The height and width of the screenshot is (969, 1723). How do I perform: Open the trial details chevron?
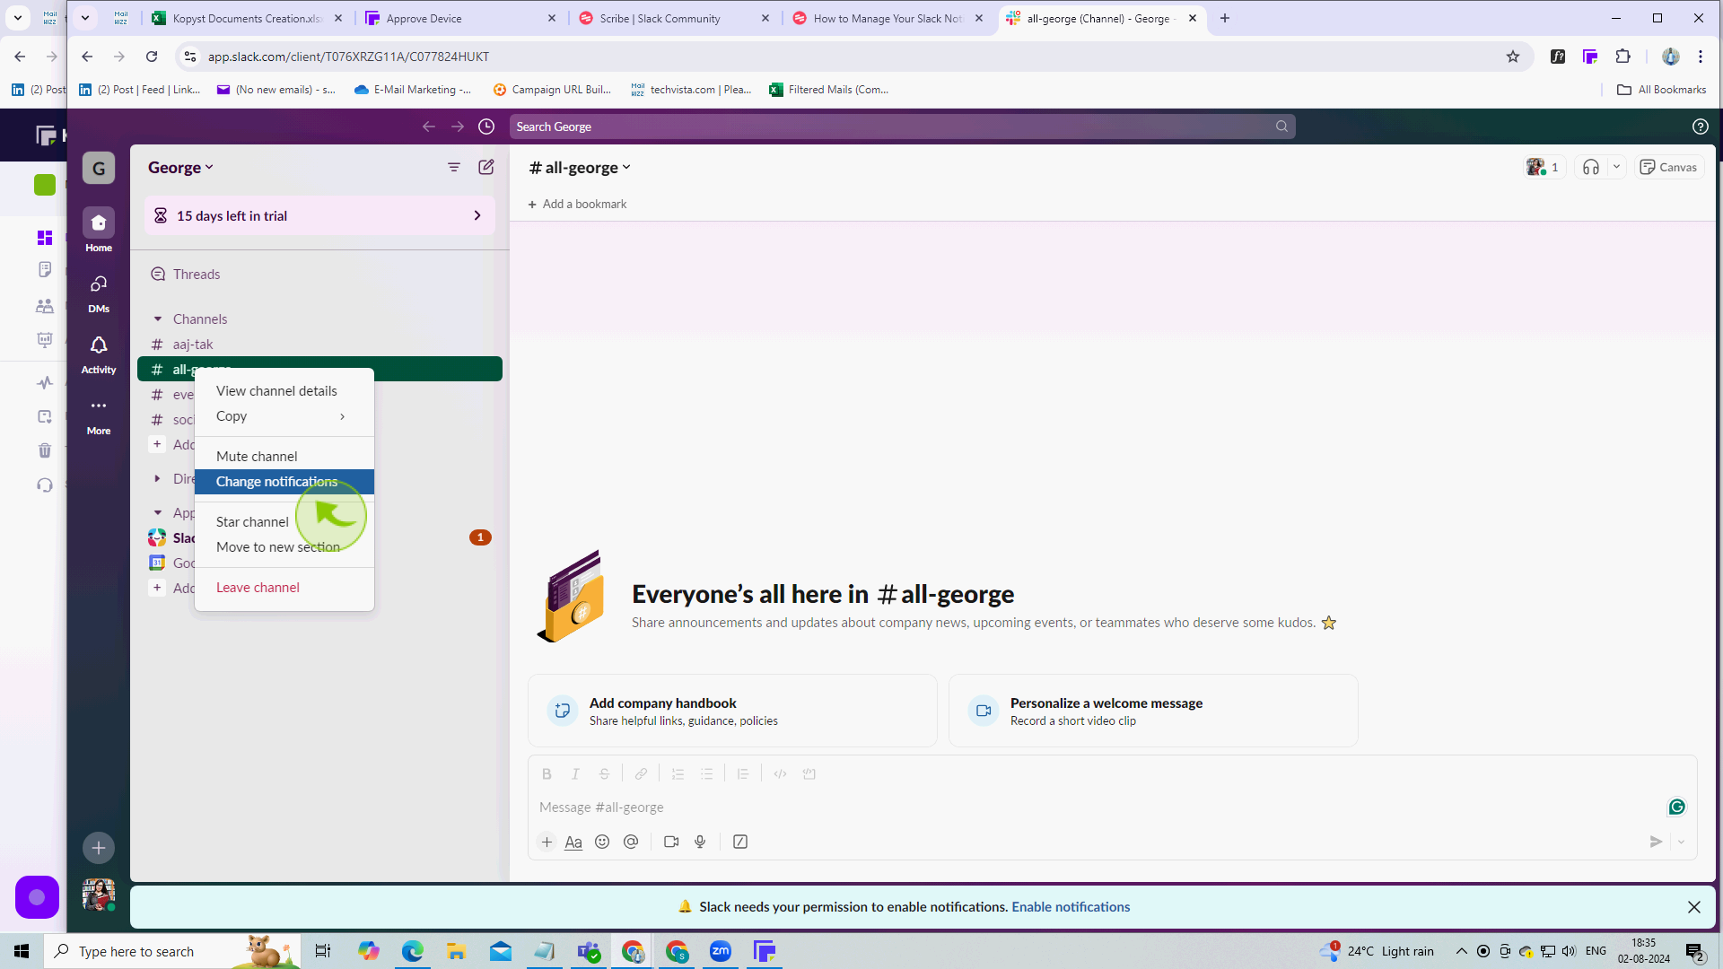click(x=477, y=216)
